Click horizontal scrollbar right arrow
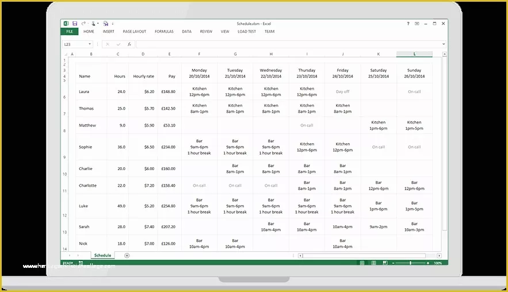The height and width of the screenshot is (292, 508). click(x=439, y=256)
